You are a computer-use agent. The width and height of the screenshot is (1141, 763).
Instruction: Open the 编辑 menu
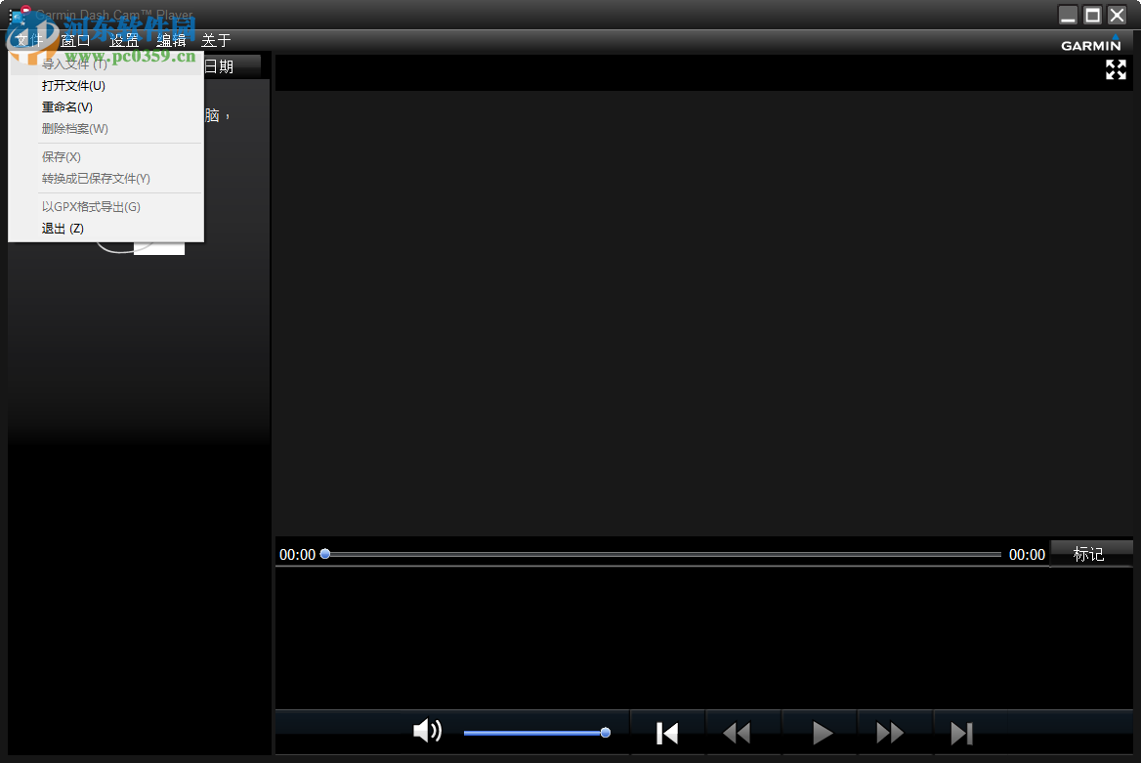pos(170,40)
